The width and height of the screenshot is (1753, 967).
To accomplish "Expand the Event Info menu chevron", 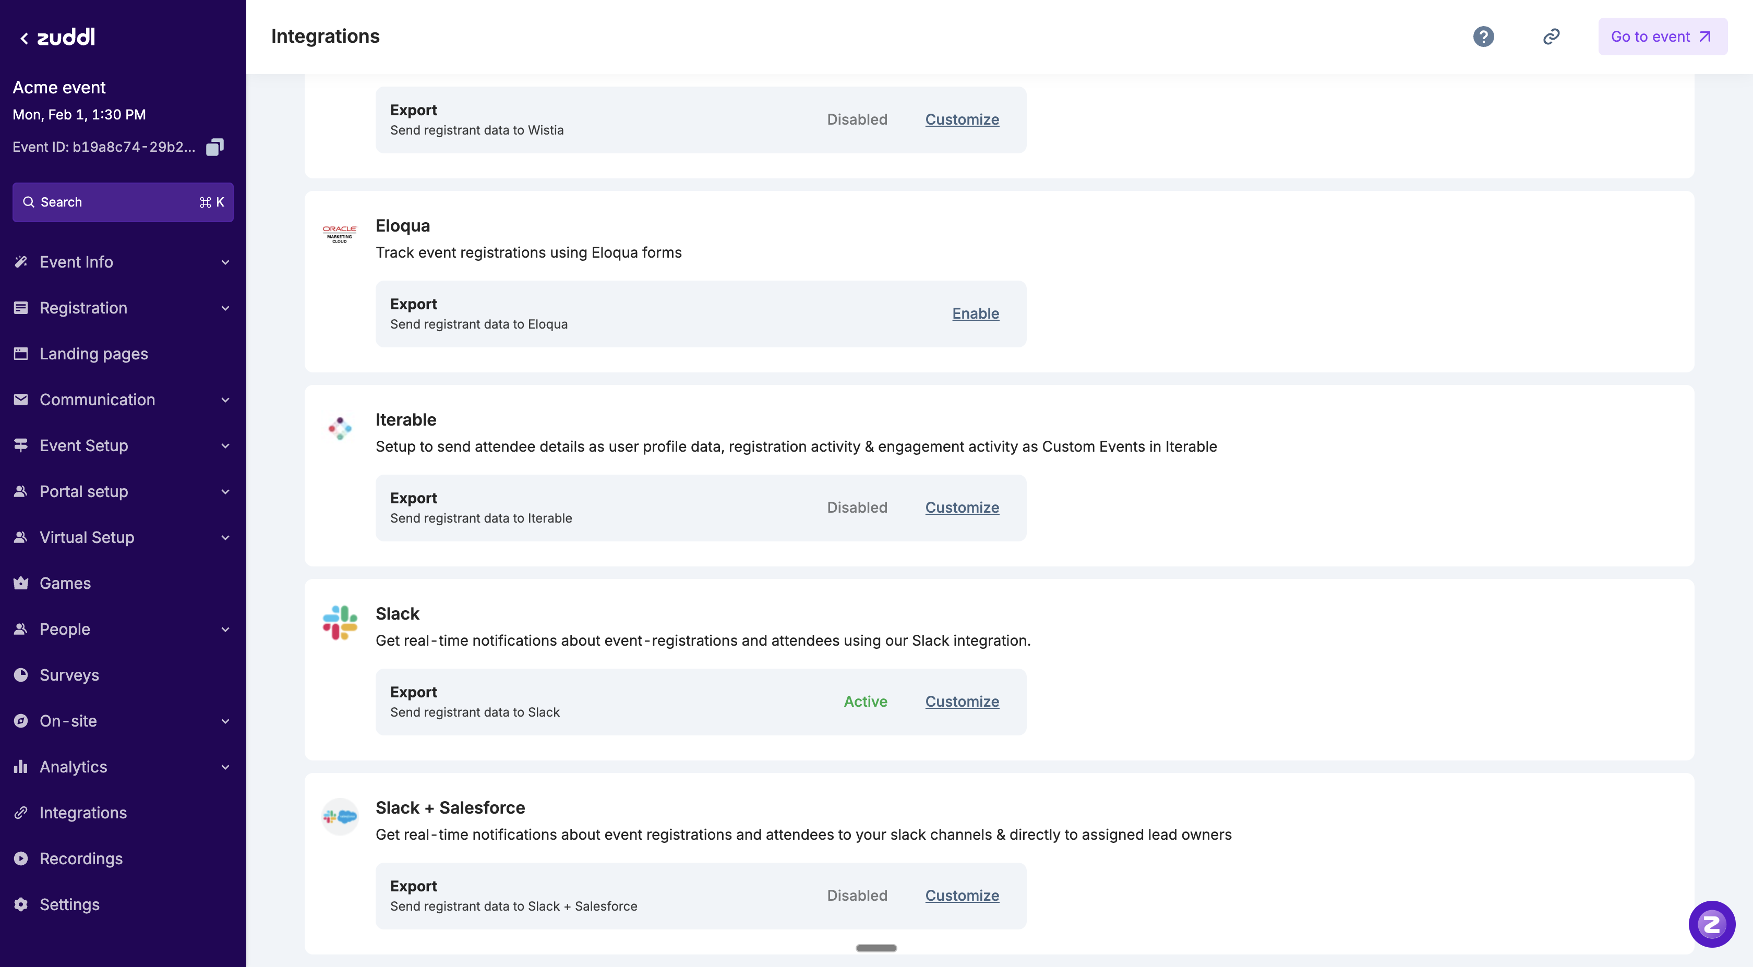I will 225,262.
